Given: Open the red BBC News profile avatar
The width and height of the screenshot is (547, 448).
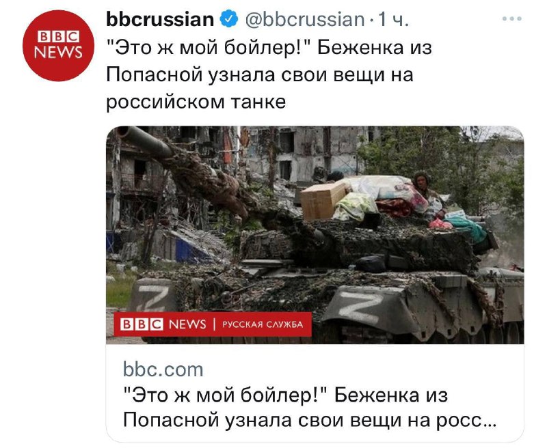Looking at the screenshot, I should pos(58,46).
